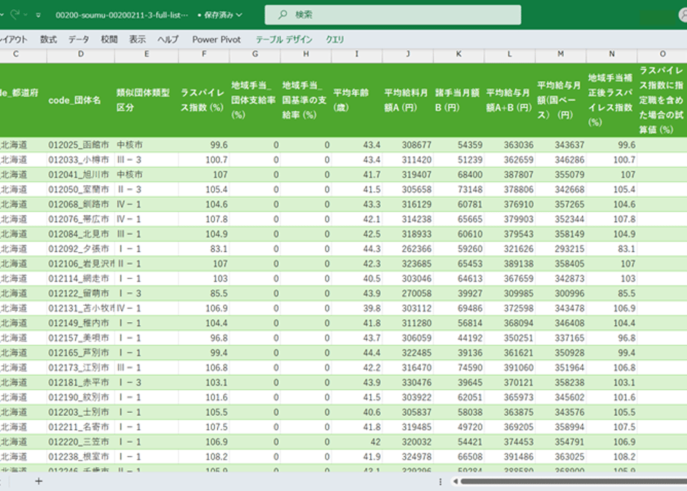
Task: Select column K header
Action: coord(459,54)
